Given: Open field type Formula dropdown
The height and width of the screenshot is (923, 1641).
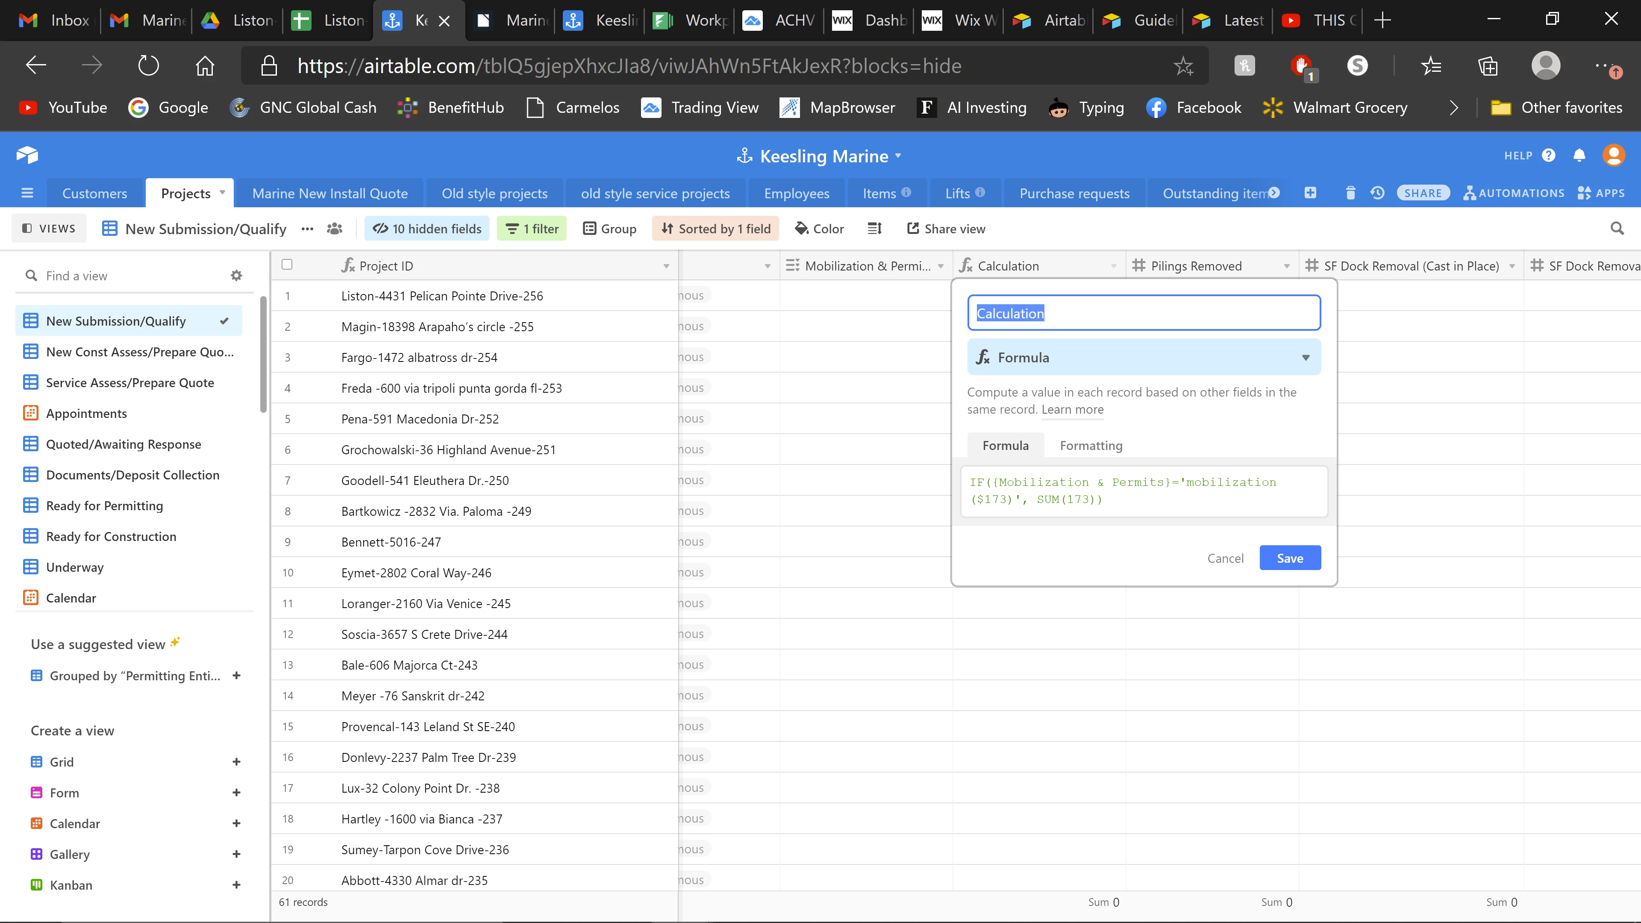Looking at the screenshot, I should 1144,357.
